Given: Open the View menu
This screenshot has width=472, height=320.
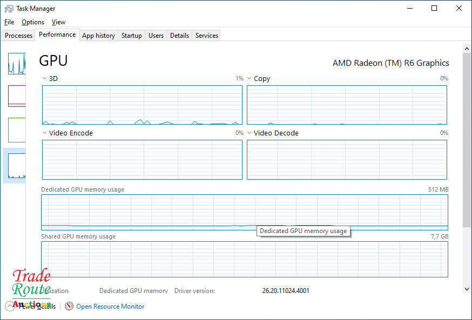Looking at the screenshot, I should click(x=58, y=22).
